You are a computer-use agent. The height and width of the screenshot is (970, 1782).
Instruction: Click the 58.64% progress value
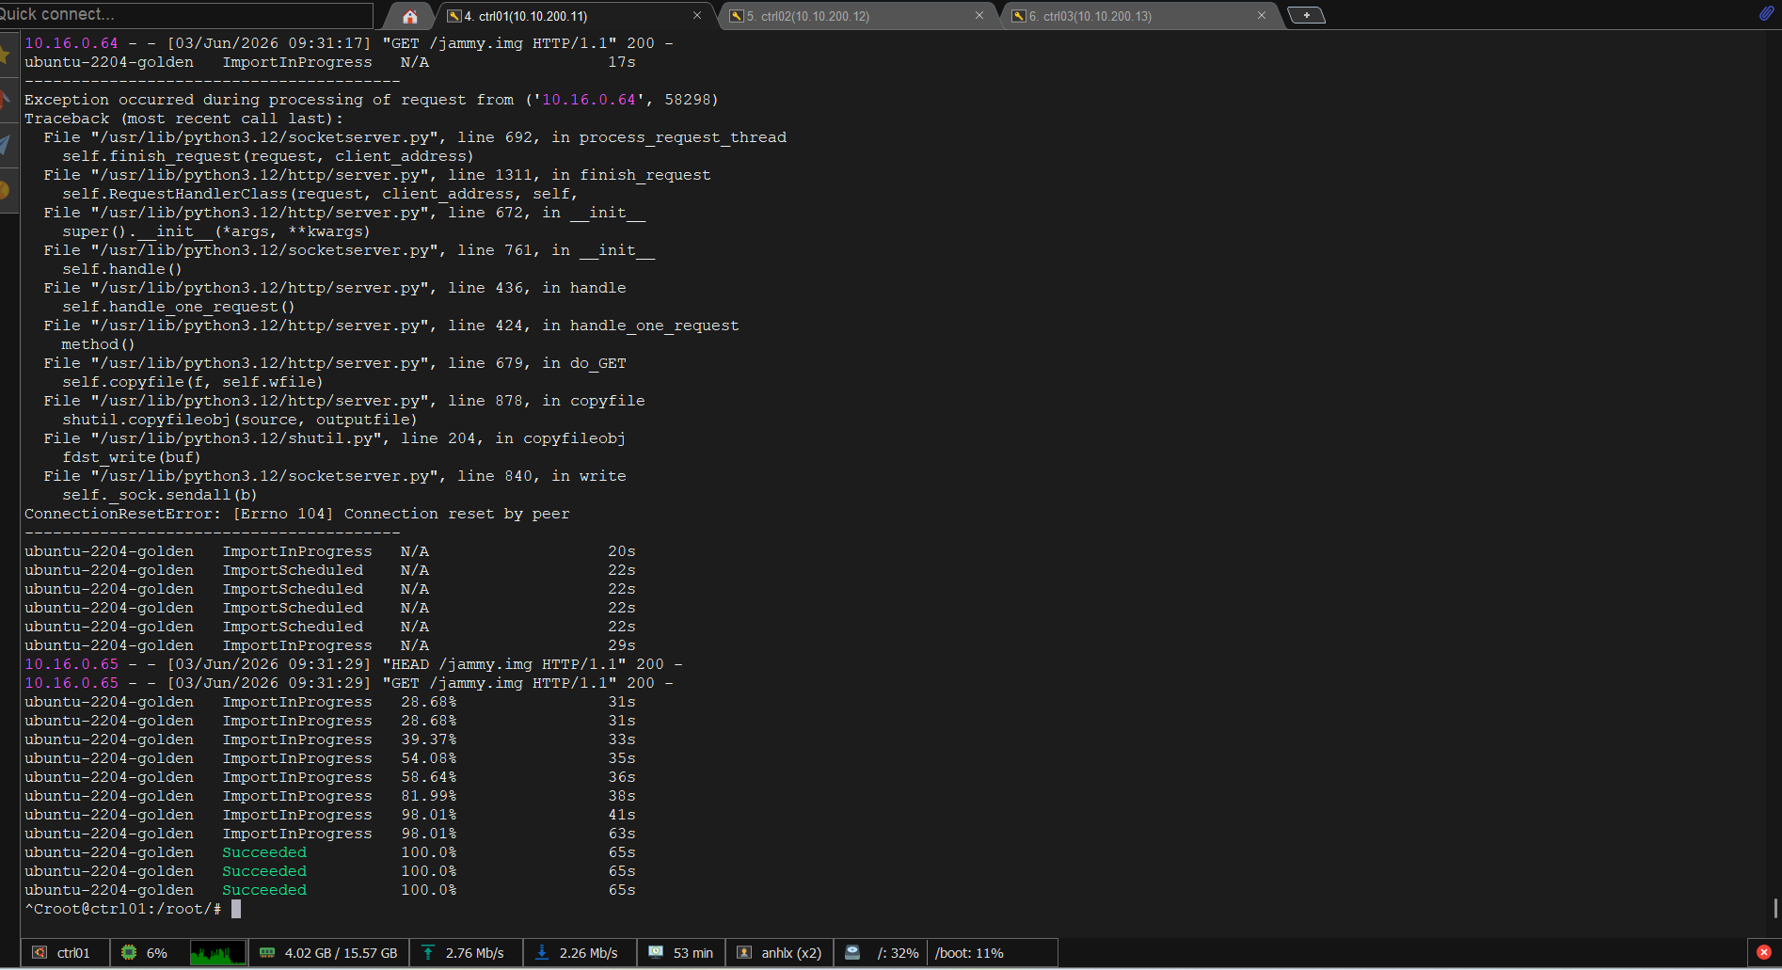pyautogui.click(x=429, y=777)
